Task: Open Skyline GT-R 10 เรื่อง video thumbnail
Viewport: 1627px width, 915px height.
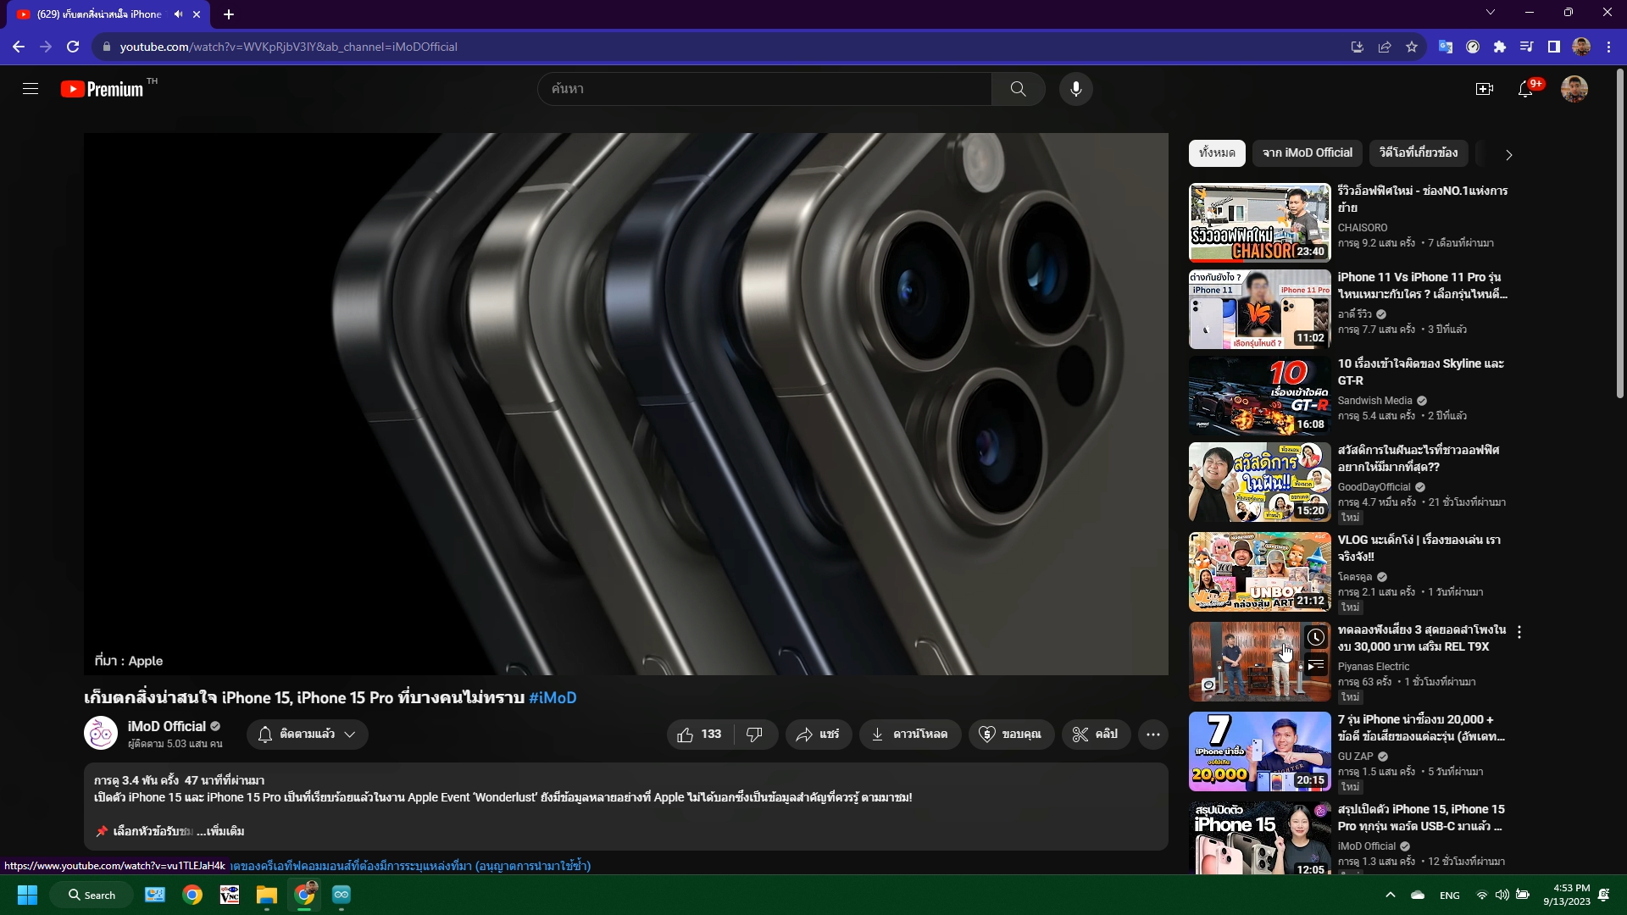Action: point(1259,396)
